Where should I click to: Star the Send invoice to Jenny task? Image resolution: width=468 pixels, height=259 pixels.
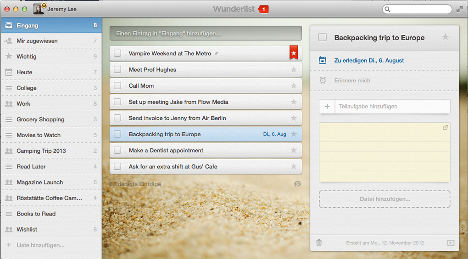pos(294,118)
